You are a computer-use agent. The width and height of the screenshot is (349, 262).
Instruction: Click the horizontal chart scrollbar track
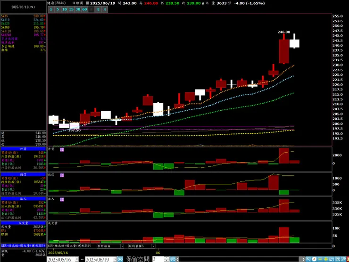click(x=240, y=259)
